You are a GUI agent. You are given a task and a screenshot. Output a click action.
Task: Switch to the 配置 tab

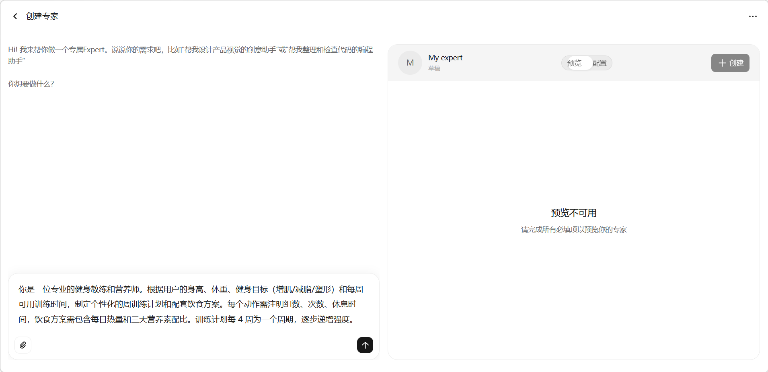click(x=599, y=63)
